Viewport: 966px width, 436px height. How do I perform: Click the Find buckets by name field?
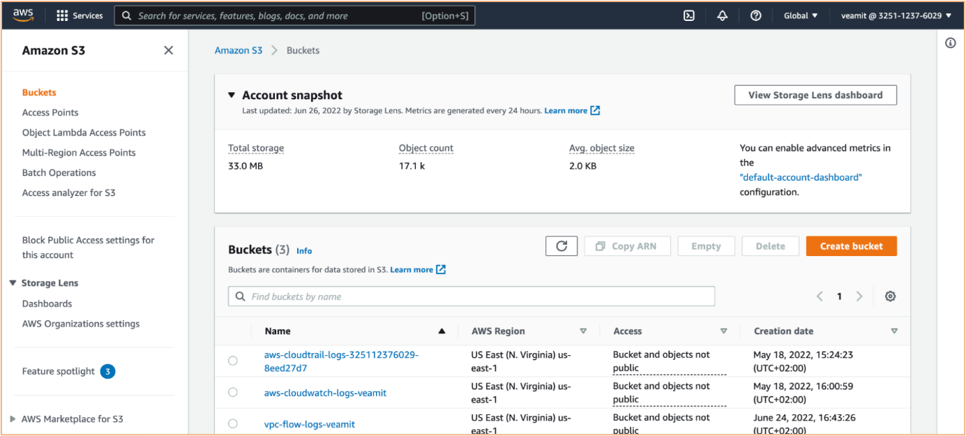471,296
